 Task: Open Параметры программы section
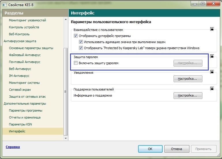(26, 111)
